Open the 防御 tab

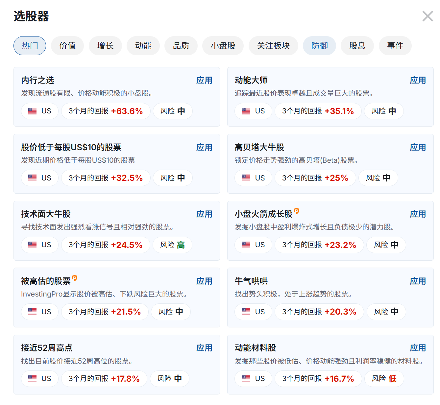pos(319,46)
